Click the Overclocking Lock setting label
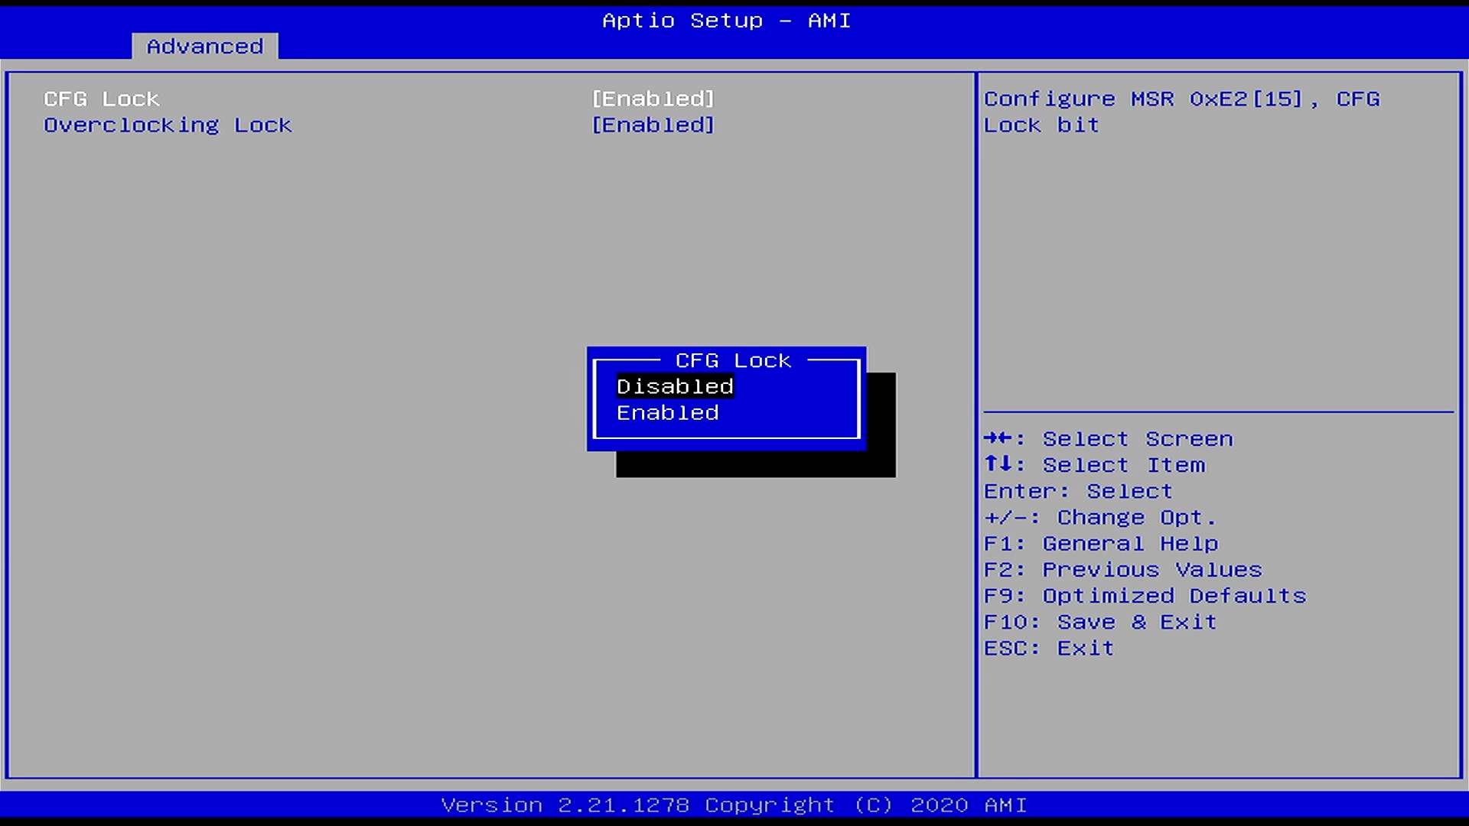The height and width of the screenshot is (826, 1469). [x=168, y=125]
